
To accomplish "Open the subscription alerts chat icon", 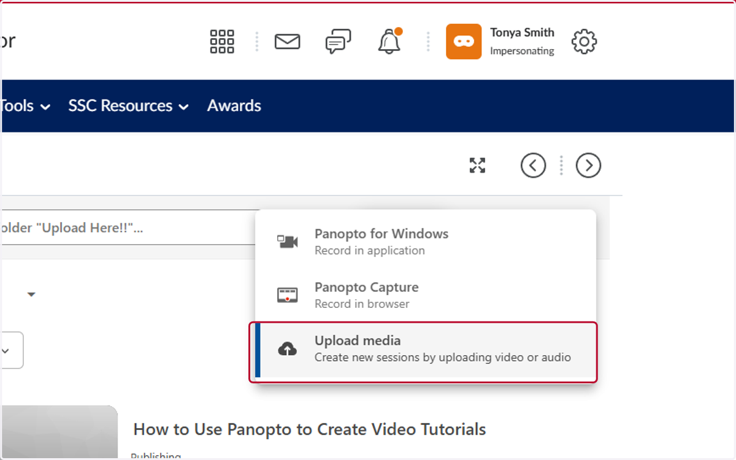I will (338, 42).
